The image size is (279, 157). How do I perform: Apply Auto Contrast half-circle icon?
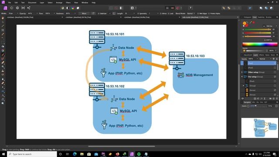[x=68, y=8]
